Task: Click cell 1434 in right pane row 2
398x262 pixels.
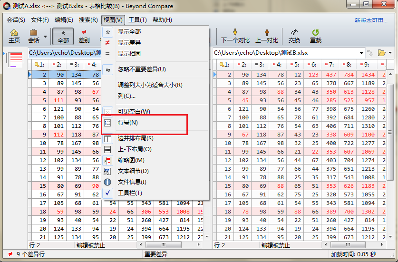Action: coord(366,75)
